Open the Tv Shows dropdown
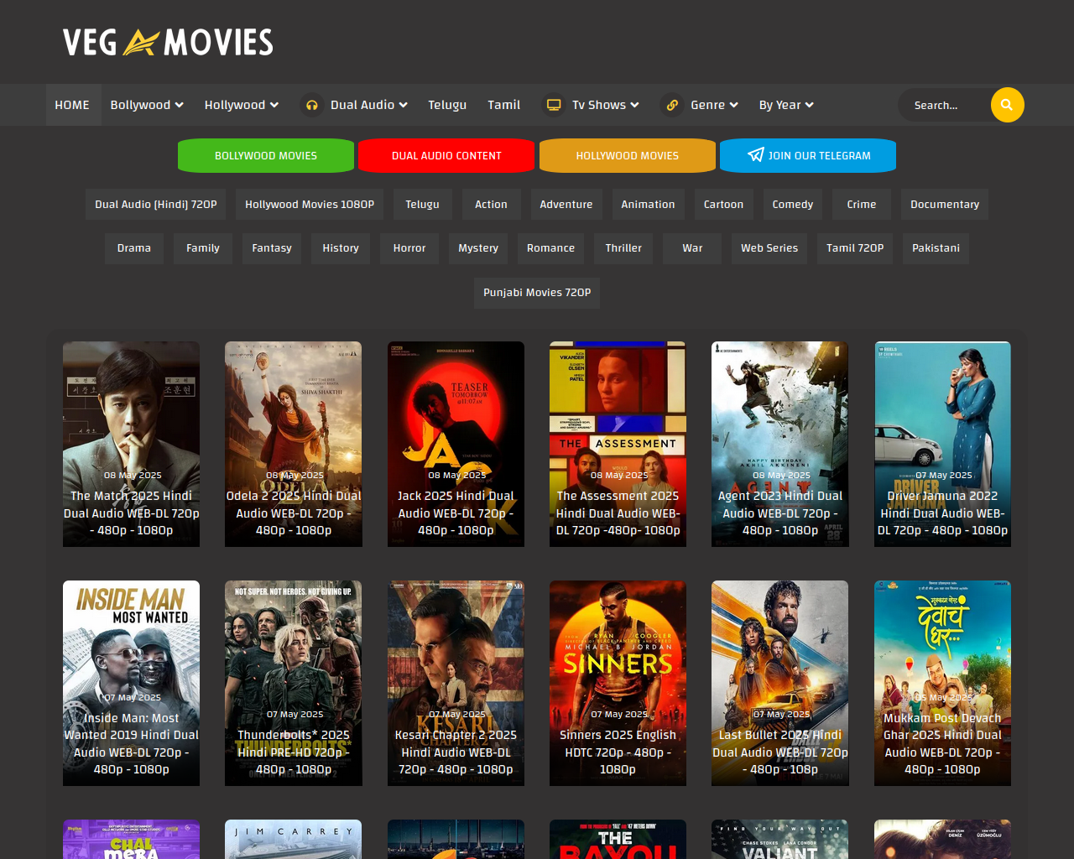 tap(606, 105)
